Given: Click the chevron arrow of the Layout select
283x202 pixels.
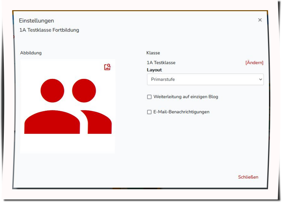Looking at the screenshot, I should [260, 80].
